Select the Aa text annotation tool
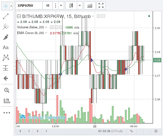 coord(6,48)
